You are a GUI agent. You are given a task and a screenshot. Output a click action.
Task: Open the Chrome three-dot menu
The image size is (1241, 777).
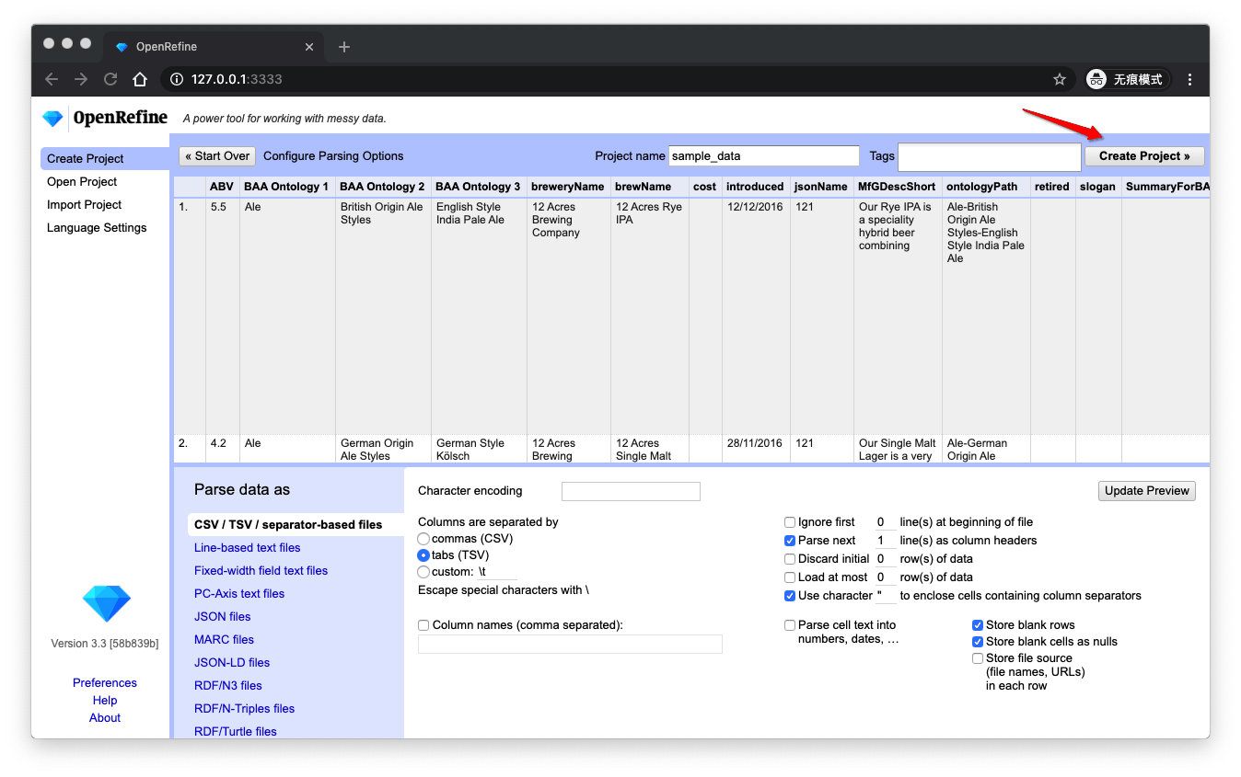[x=1189, y=79]
